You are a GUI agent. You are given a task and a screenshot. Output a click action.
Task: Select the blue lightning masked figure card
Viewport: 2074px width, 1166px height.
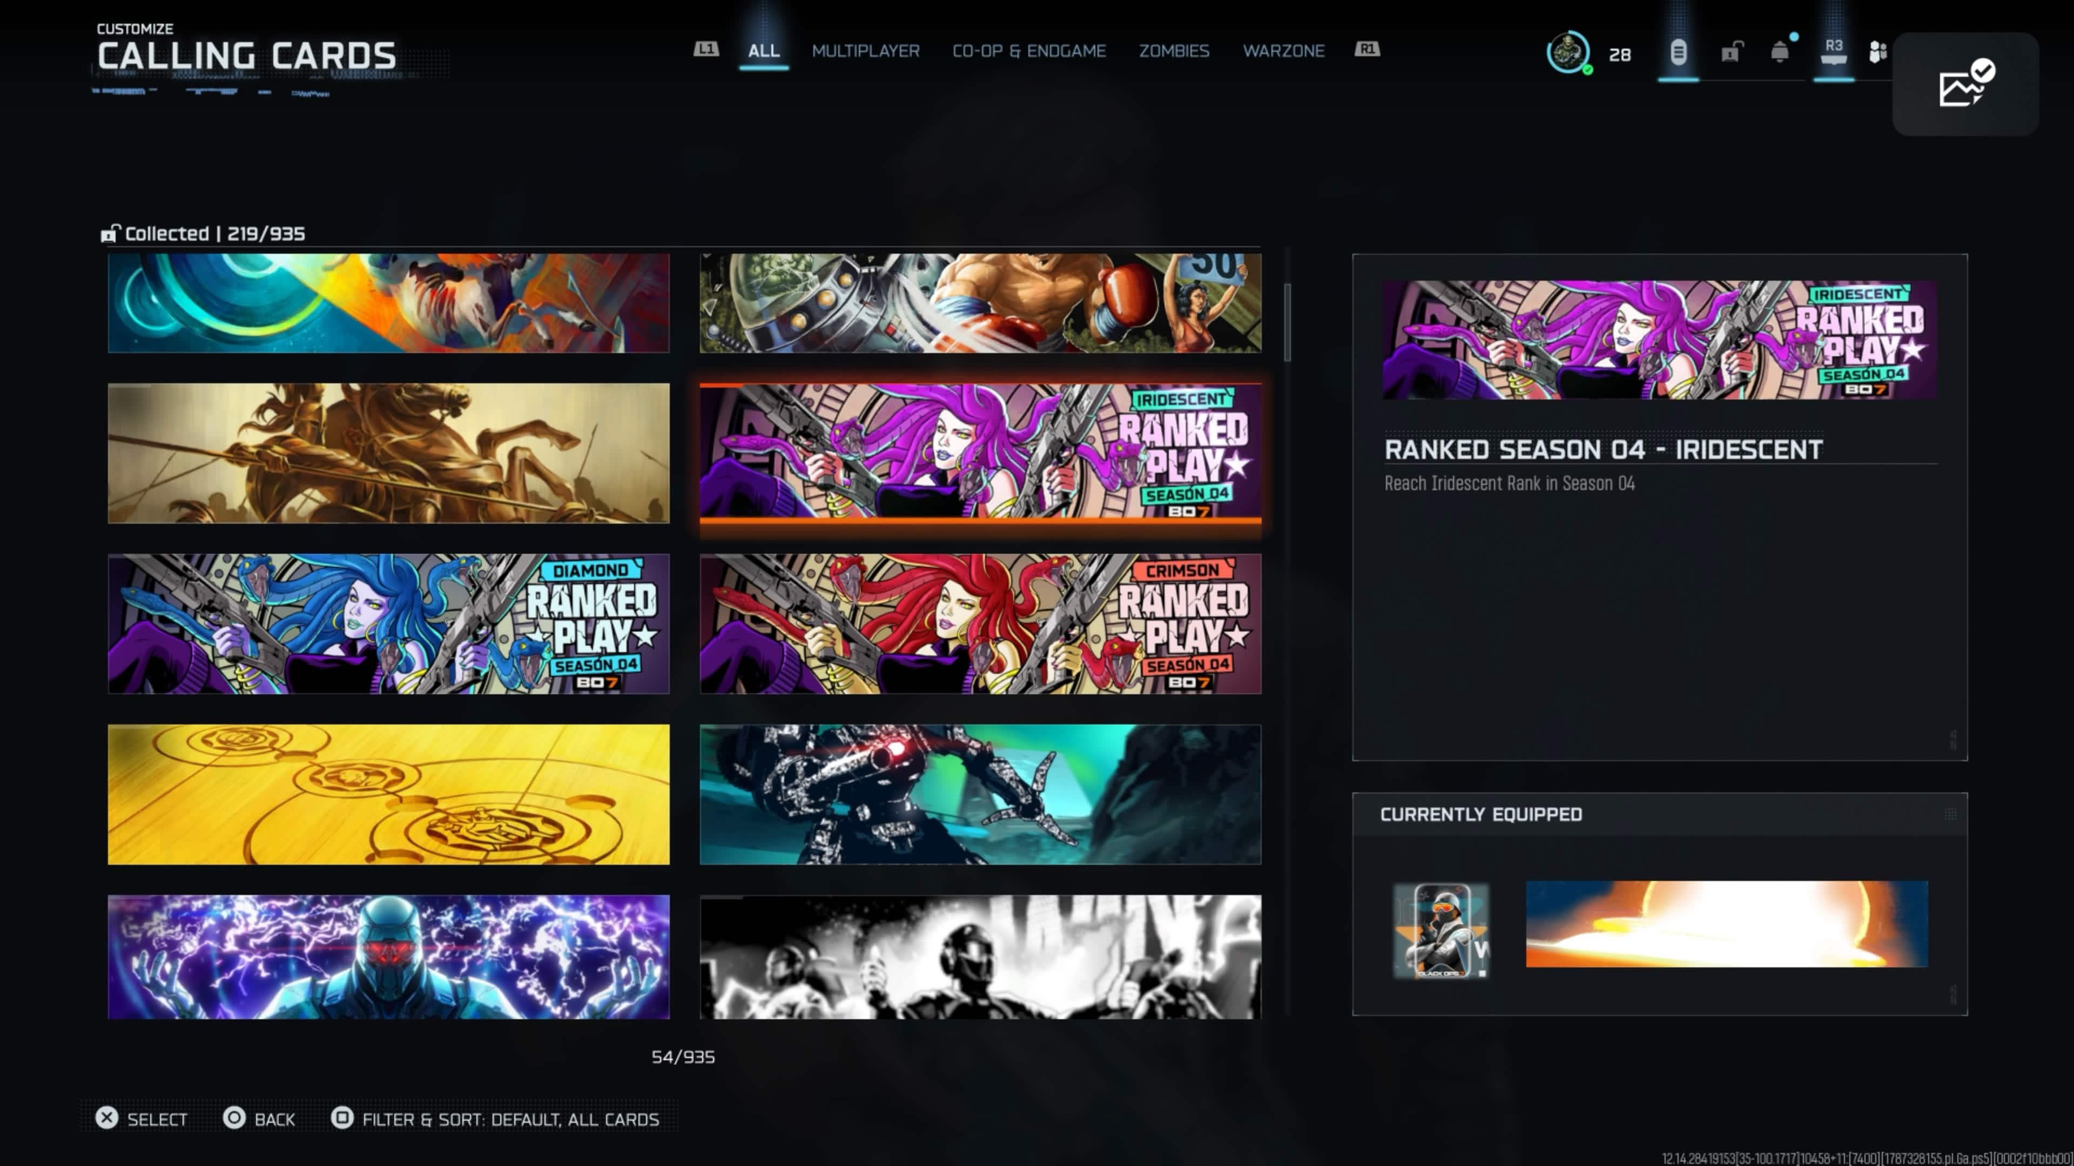(389, 957)
